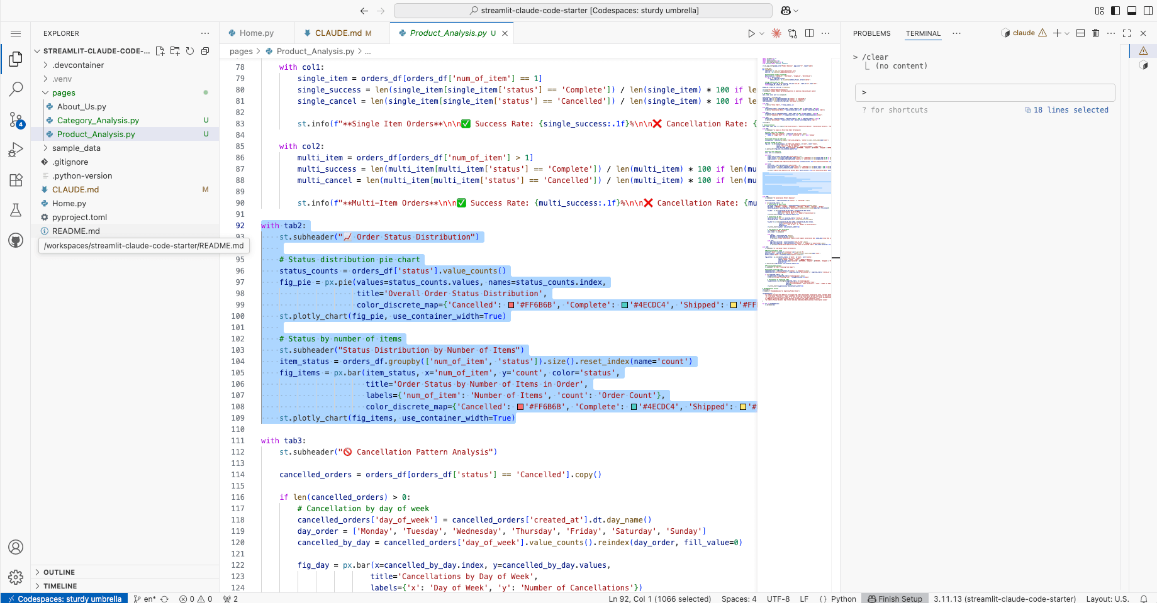Switch to the CLAUDE.md editor tab
The width and height of the screenshot is (1157, 603).
(x=338, y=33)
